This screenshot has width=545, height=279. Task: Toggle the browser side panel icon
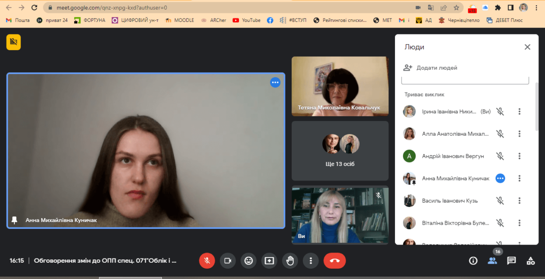click(x=511, y=7)
